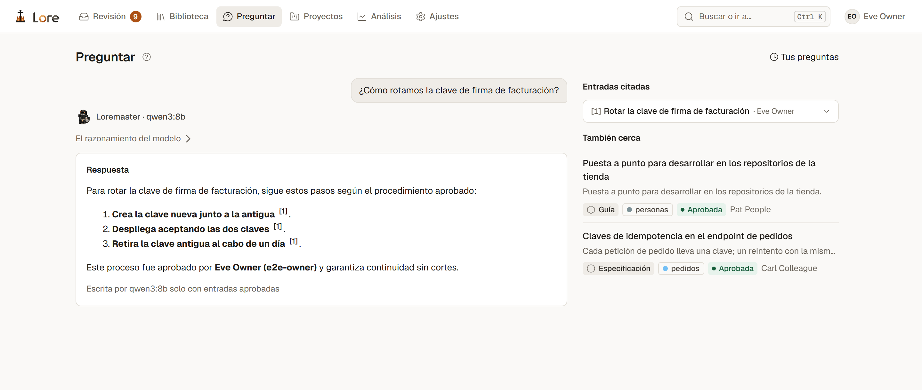The width and height of the screenshot is (922, 390).
Task: Click the Guía type tag icon
Action: click(591, 210)
